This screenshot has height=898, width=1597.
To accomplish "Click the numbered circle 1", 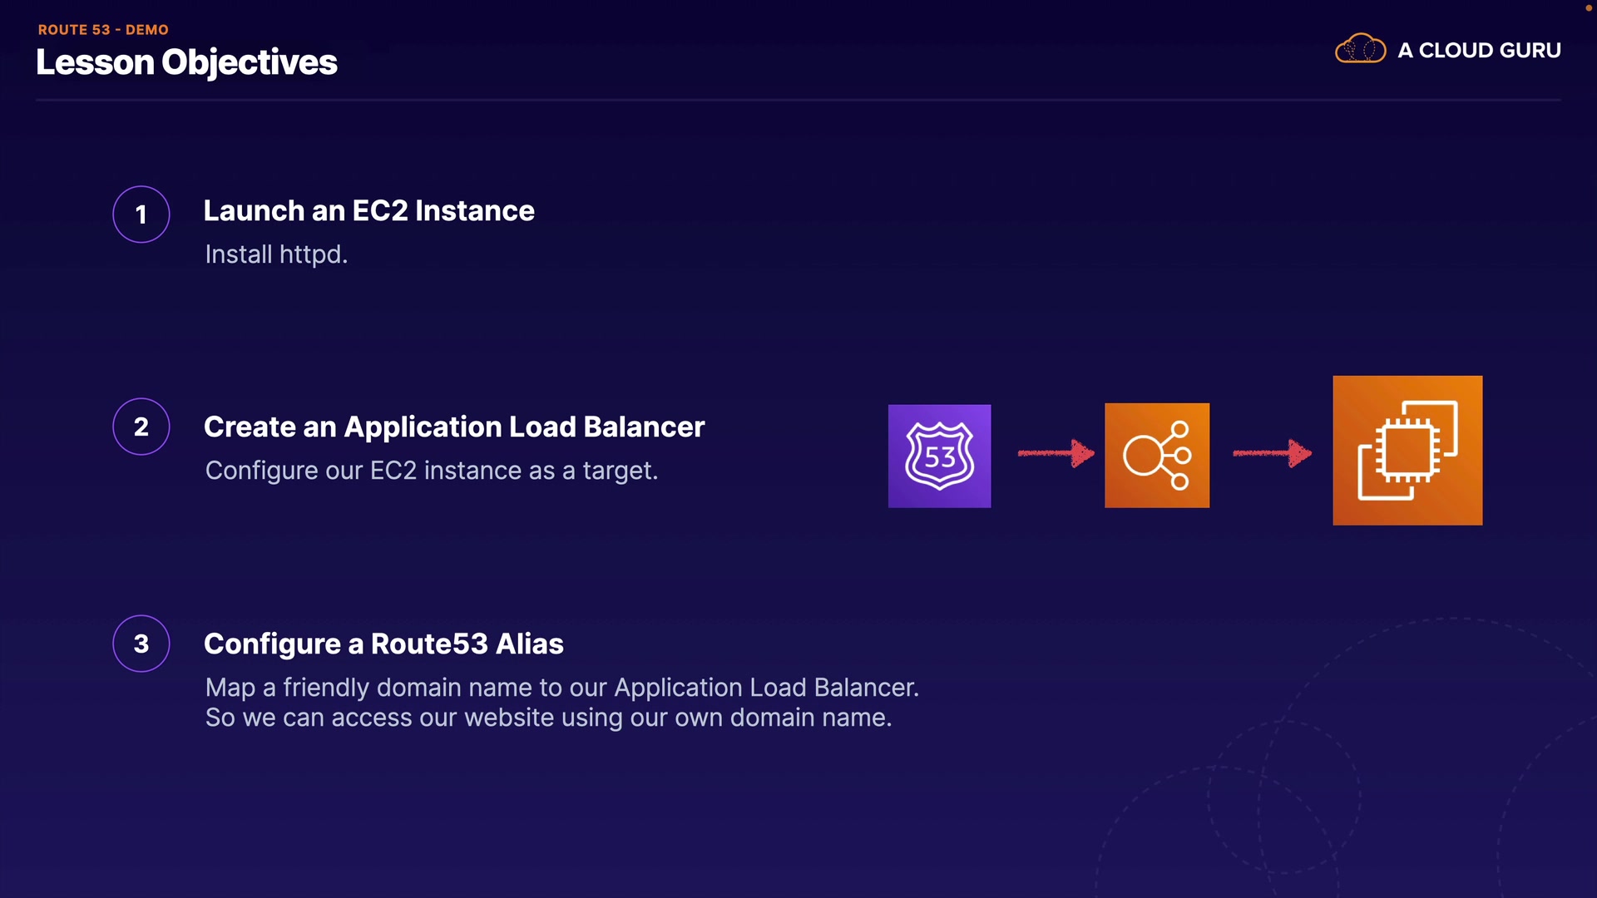I will point(141,215).
